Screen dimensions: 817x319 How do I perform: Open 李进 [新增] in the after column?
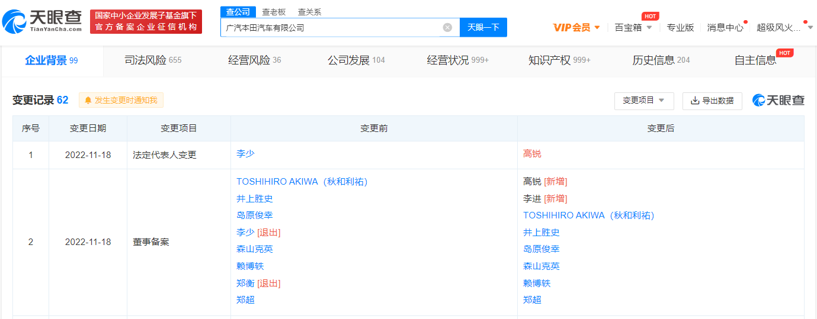tap(545, 199)
